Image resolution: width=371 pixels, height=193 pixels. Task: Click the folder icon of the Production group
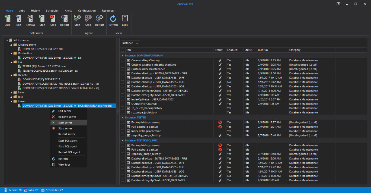pyautogui.click(x=15, y=53)
